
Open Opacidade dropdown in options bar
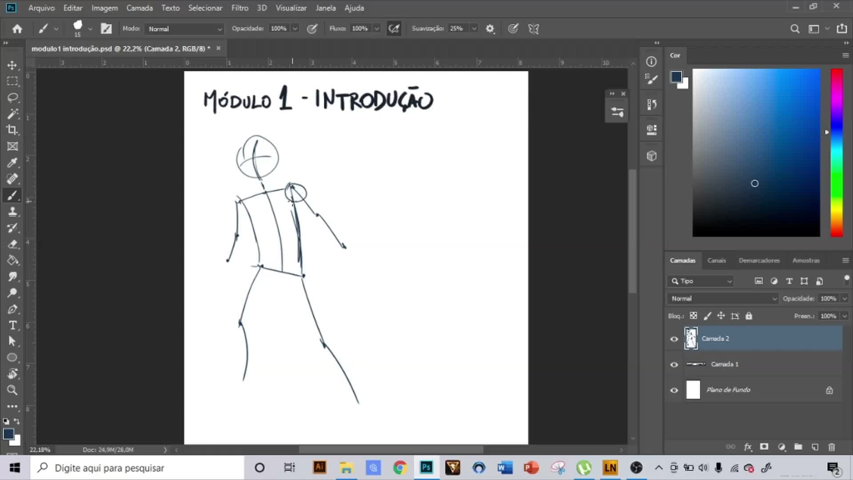[295, 28]
